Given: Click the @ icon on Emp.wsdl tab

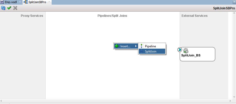Looking at the screenshot, I should click(2, 2).
